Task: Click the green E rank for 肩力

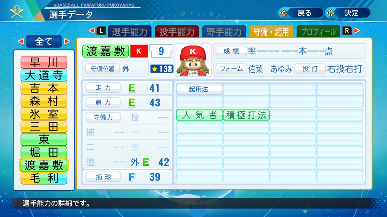Action: click(132, 102)
